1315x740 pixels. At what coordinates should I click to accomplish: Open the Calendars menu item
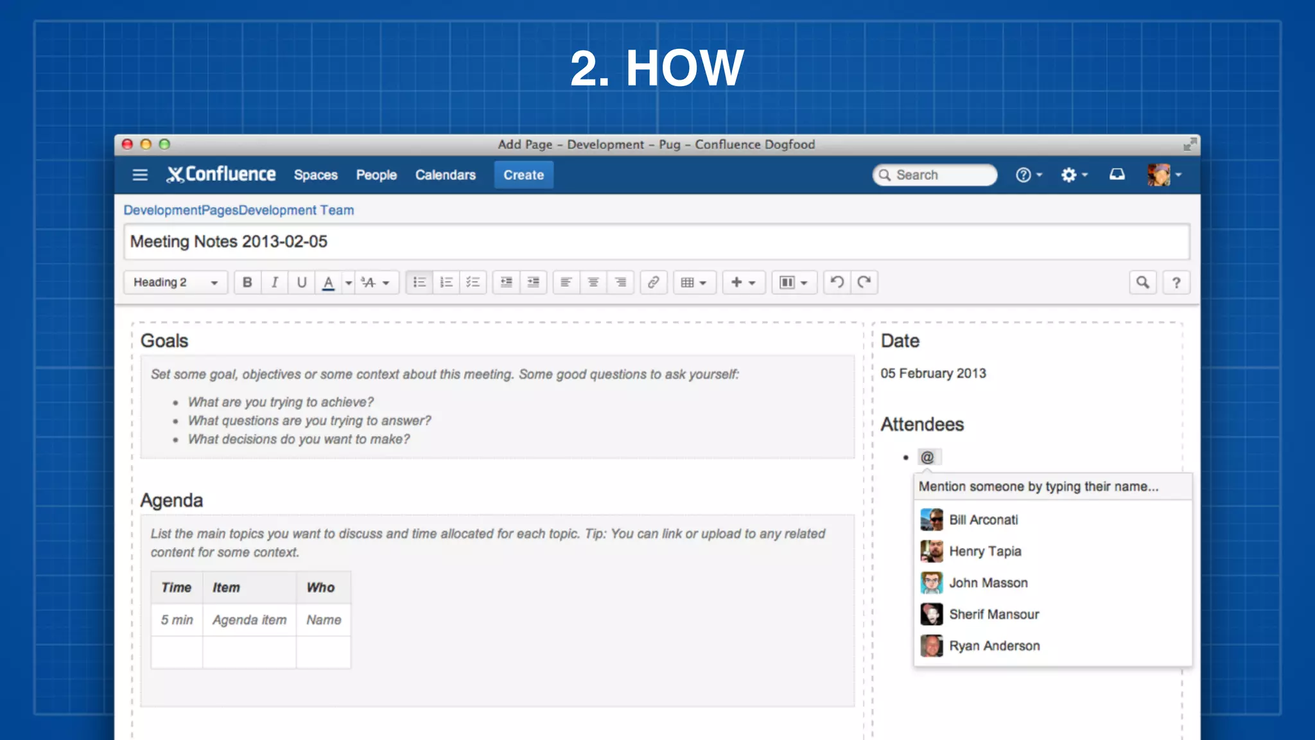tap(445, 175)
